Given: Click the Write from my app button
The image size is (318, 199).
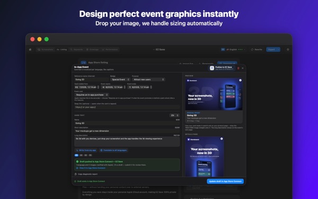Looking at the screenshot, I should [x=86, y=150].
